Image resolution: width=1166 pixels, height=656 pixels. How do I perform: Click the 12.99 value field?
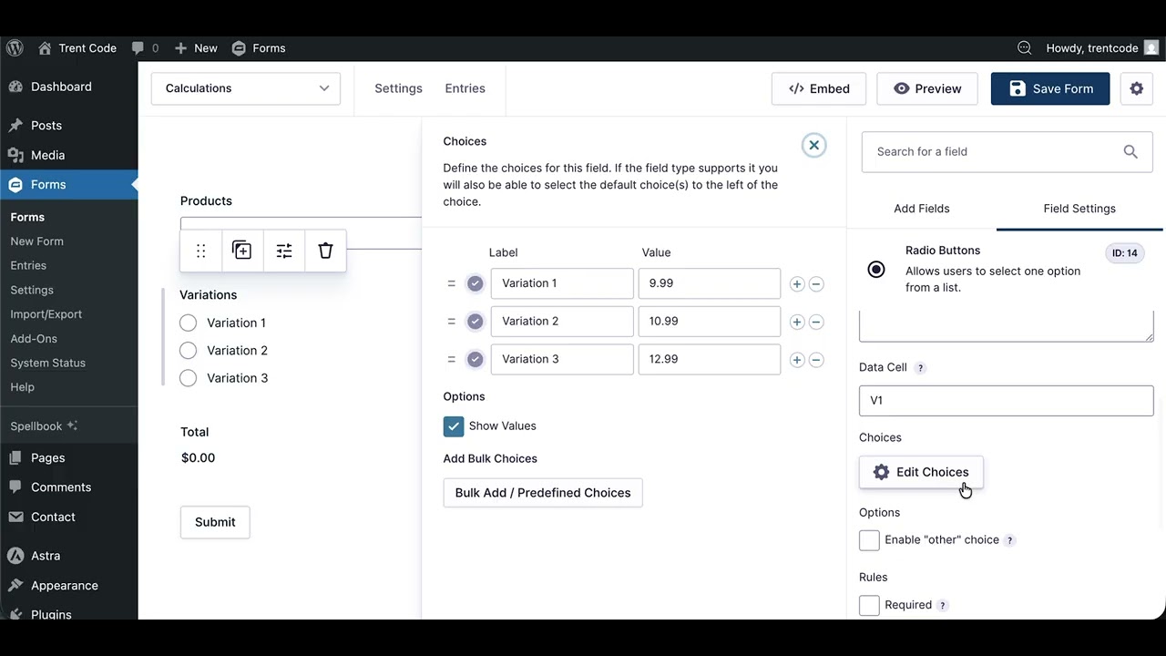[710, 359]
